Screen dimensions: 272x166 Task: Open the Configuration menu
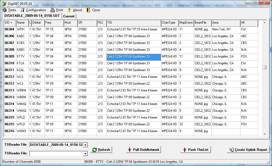pyautogui.click(x=36, y=10)
